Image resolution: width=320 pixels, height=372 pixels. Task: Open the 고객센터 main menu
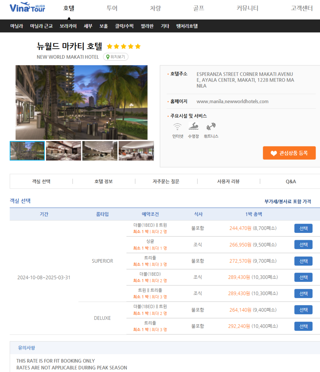[x=302, y=8]
